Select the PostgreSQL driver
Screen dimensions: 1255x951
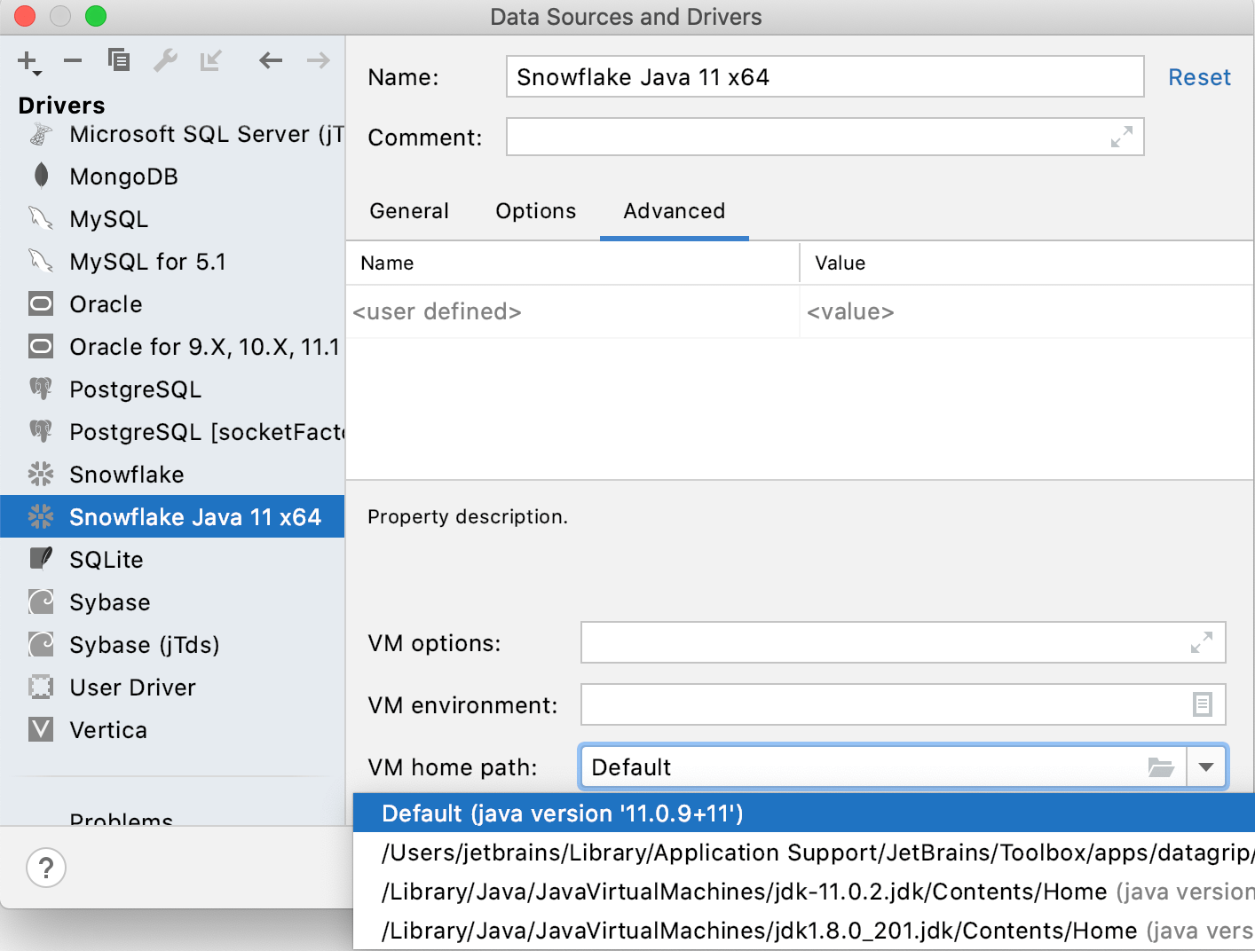coord(135,389)
